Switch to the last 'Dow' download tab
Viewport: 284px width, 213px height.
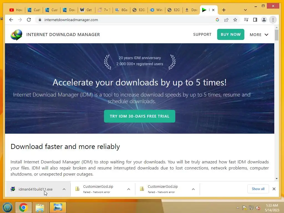191,10
